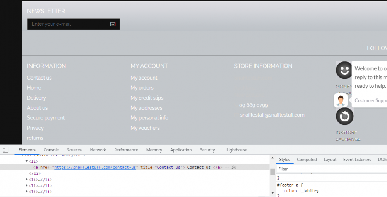Click the white color swatch in Styles

(302, 190)
